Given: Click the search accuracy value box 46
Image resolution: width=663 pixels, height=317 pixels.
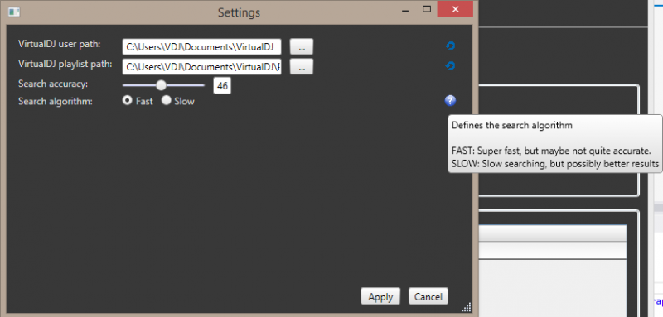Looking at the screenshot, I should tap(222, 86).
